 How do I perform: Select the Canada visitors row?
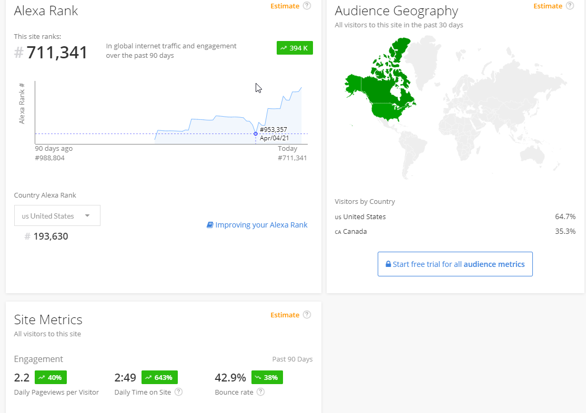pyautogui.click(x=455, y=231)
